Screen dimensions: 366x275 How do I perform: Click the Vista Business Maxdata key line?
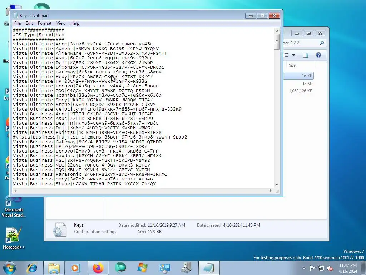coord(87,156)
